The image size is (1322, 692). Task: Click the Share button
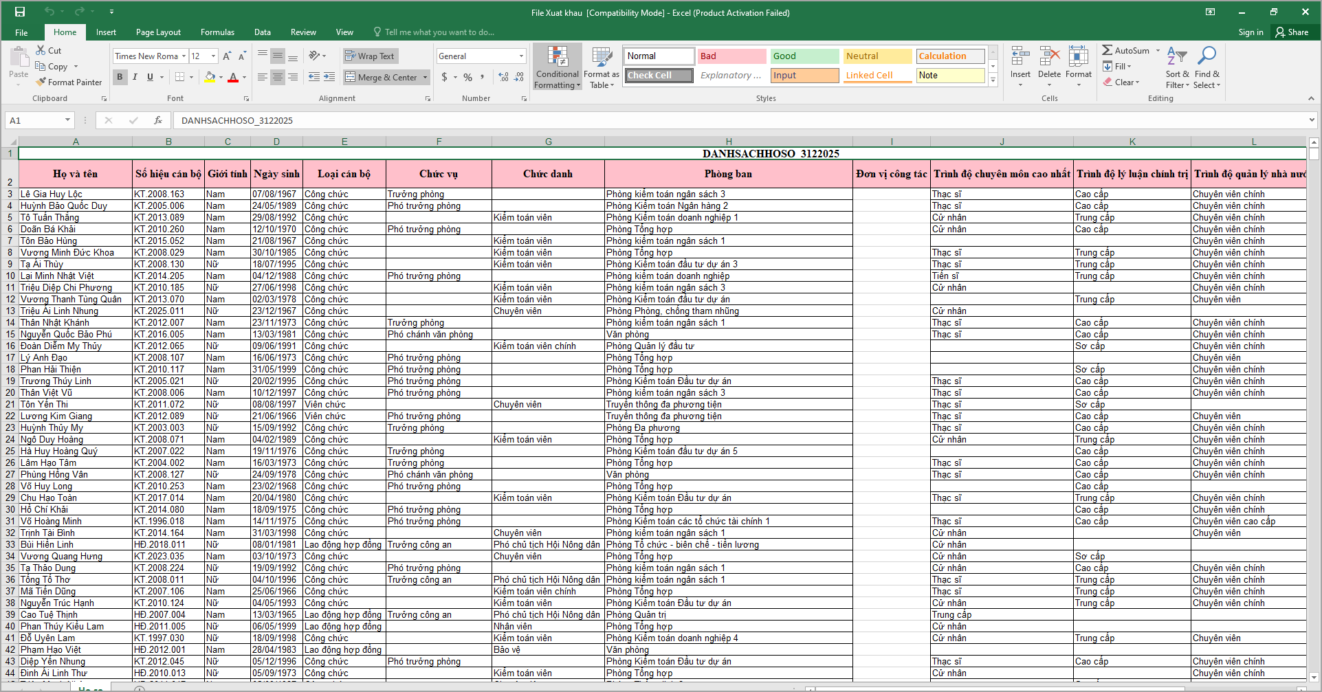pyautogui.click(x=1292, y=32)
